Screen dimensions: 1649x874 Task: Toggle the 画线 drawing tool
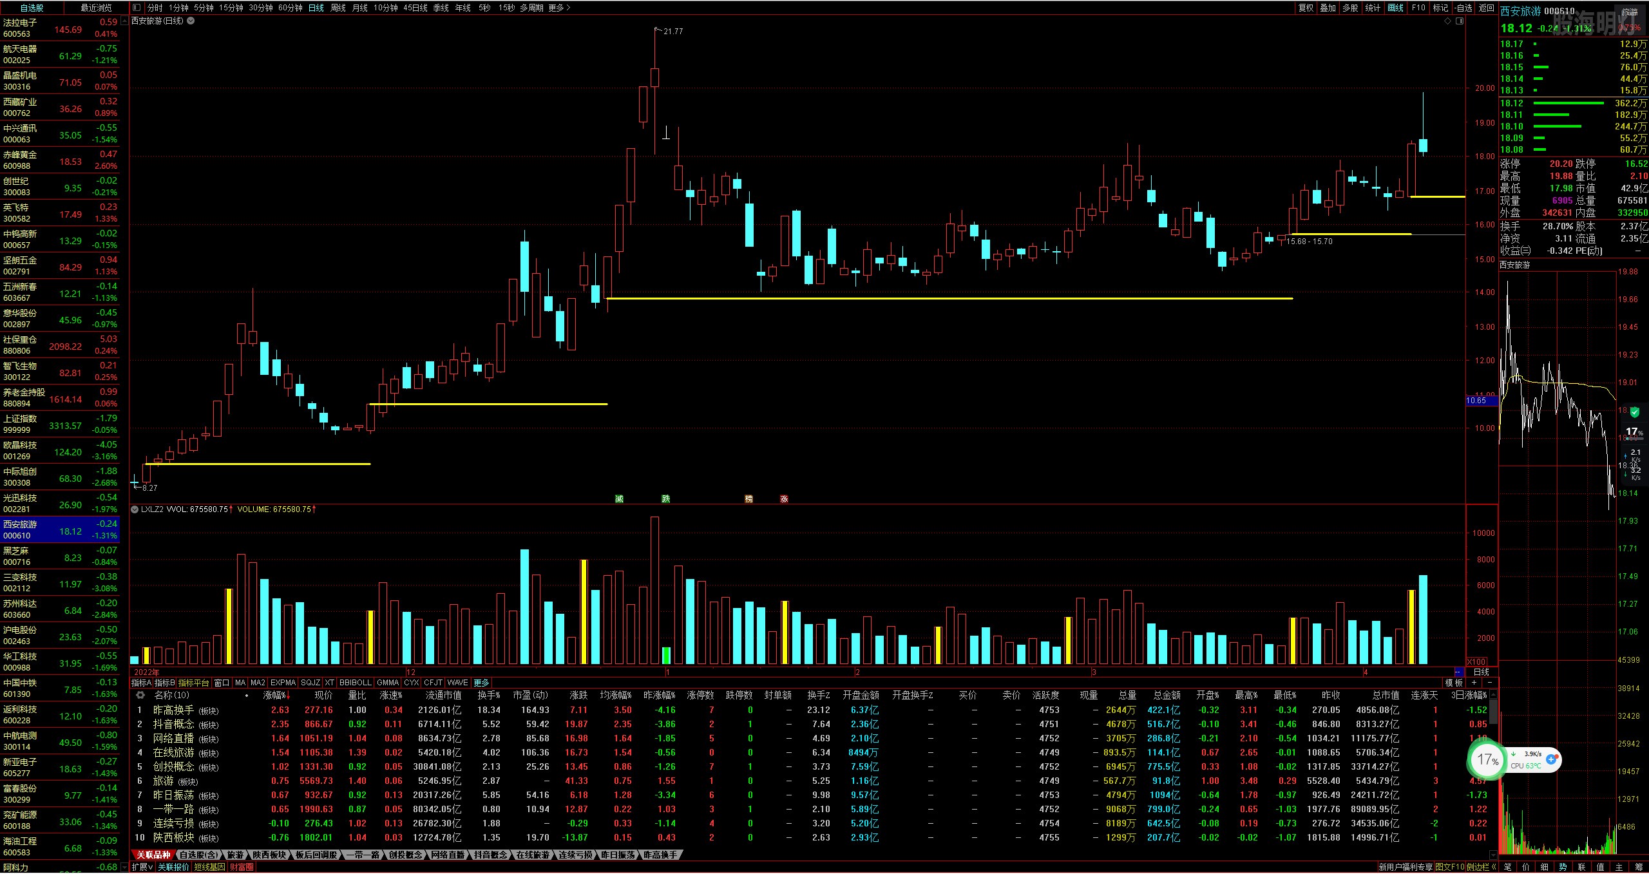tap(1396, 8)
